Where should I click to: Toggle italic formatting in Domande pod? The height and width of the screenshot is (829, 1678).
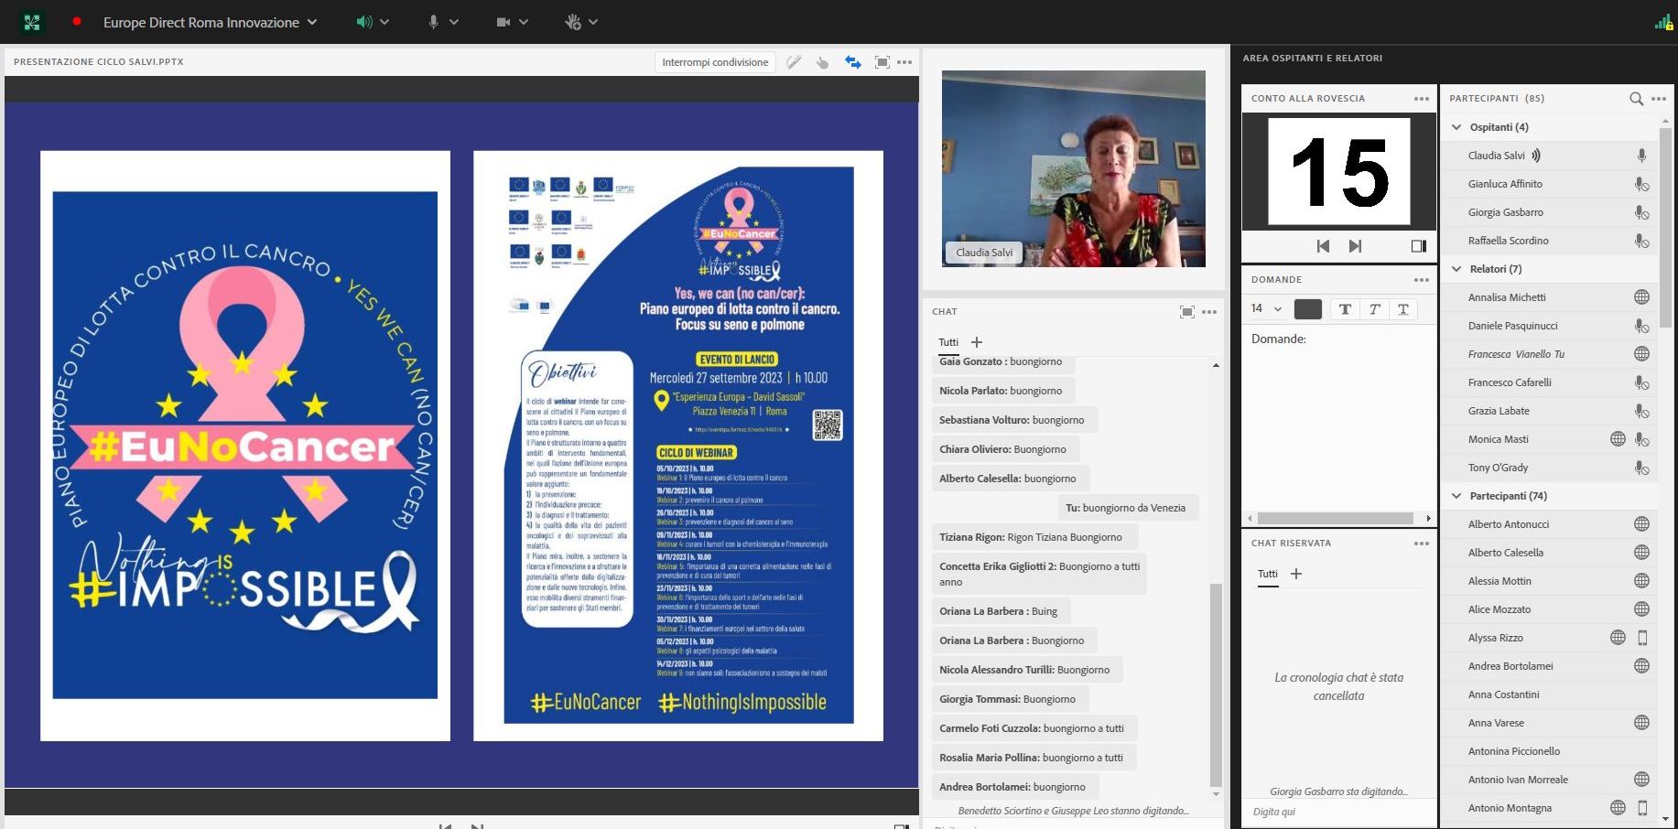click(x=1374, y=309)
